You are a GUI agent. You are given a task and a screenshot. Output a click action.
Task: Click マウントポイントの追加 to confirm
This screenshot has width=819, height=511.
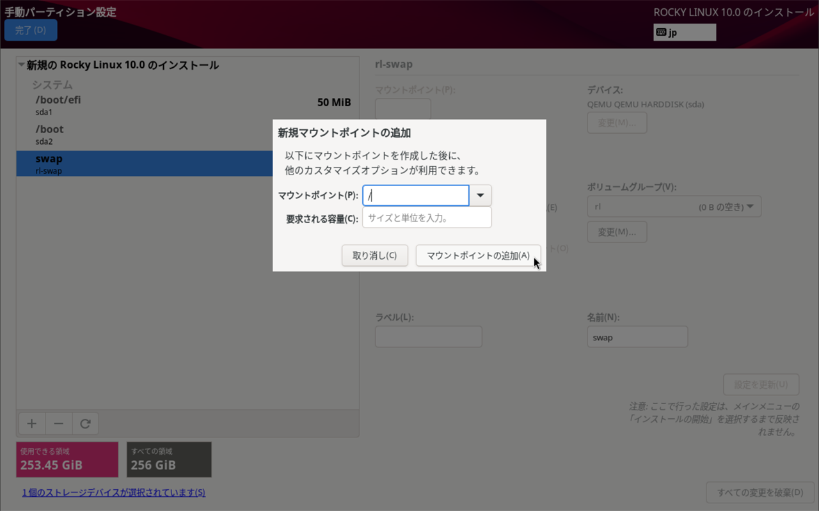tap(477, 255)
